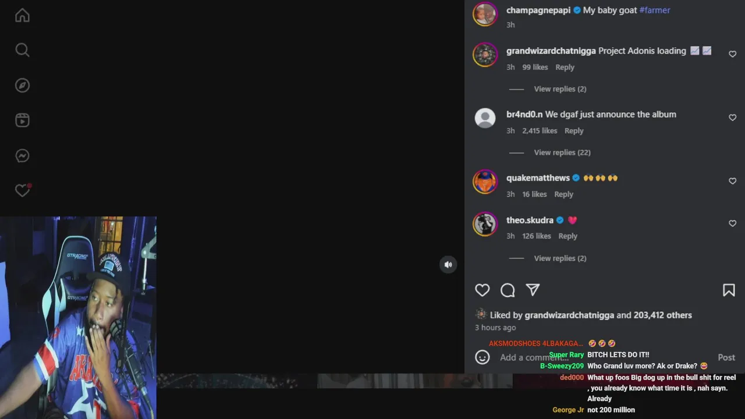Open champagnepapi profile link
Screen dimensions: 745x419
[538, 10]
